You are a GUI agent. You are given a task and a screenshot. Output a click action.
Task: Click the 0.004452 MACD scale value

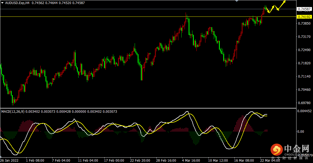click(304, 111)
